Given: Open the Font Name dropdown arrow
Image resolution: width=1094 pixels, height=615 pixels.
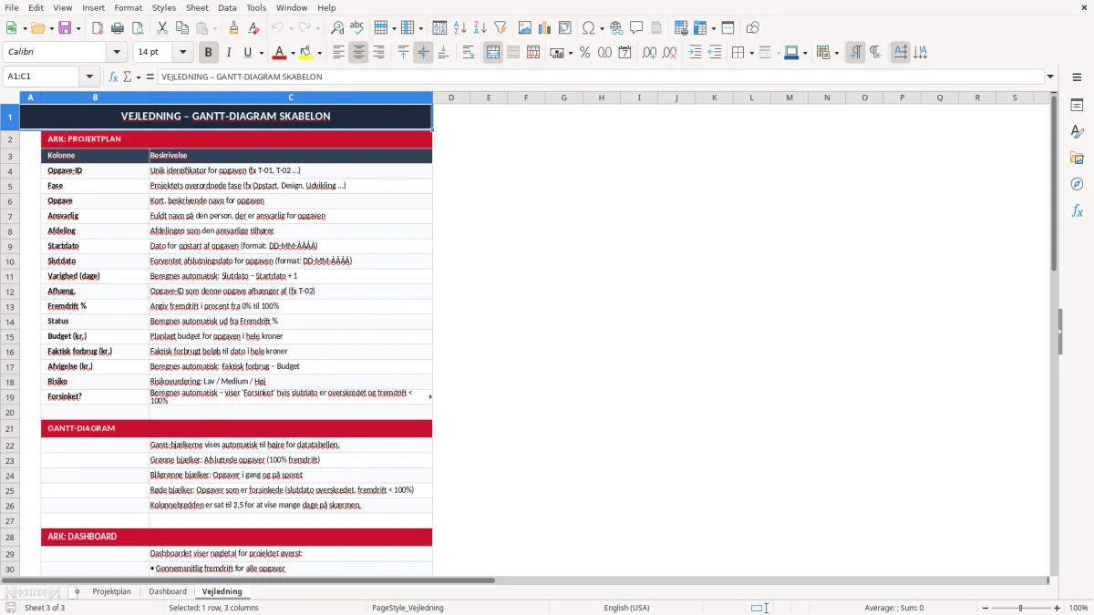Looking at the screenshot, I should pos(116,53).
